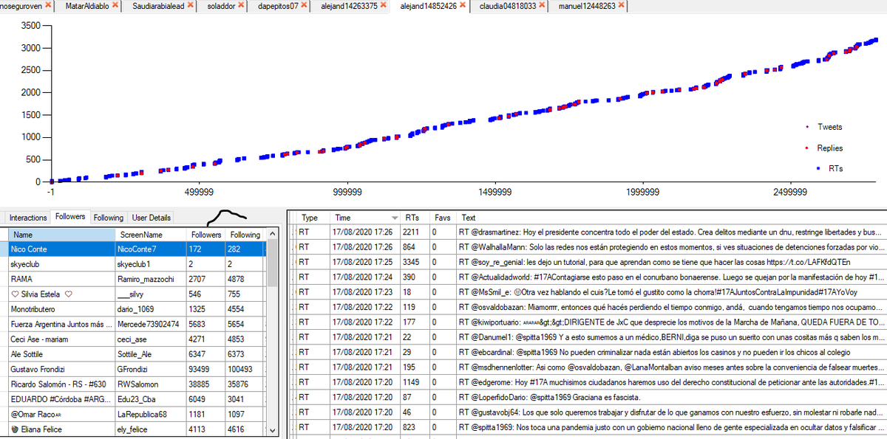The height and width of the screenshot is (439, 887).
Task: Select the RT @ebcardinal tweet row
Action: pyautogui.click(x=591, y=352)
